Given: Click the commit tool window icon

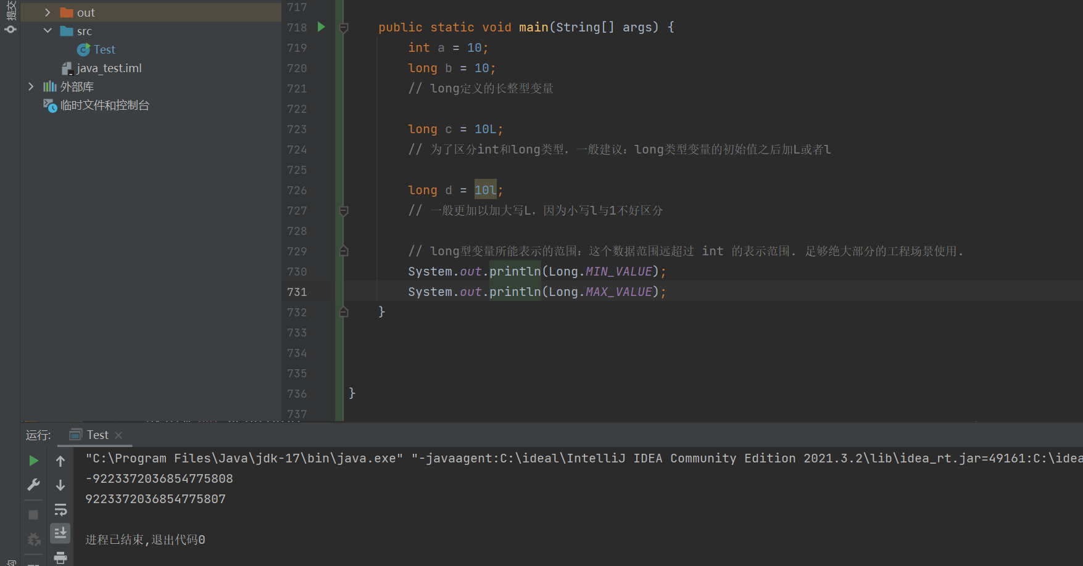Looking at the screenshot, I should (x=10, y=29).
